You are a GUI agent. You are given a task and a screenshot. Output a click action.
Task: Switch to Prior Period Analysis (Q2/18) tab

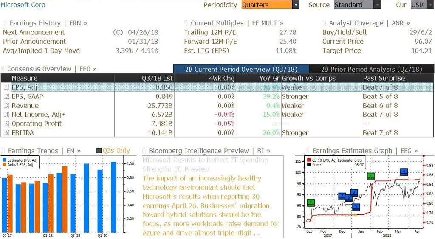[372, 69]
